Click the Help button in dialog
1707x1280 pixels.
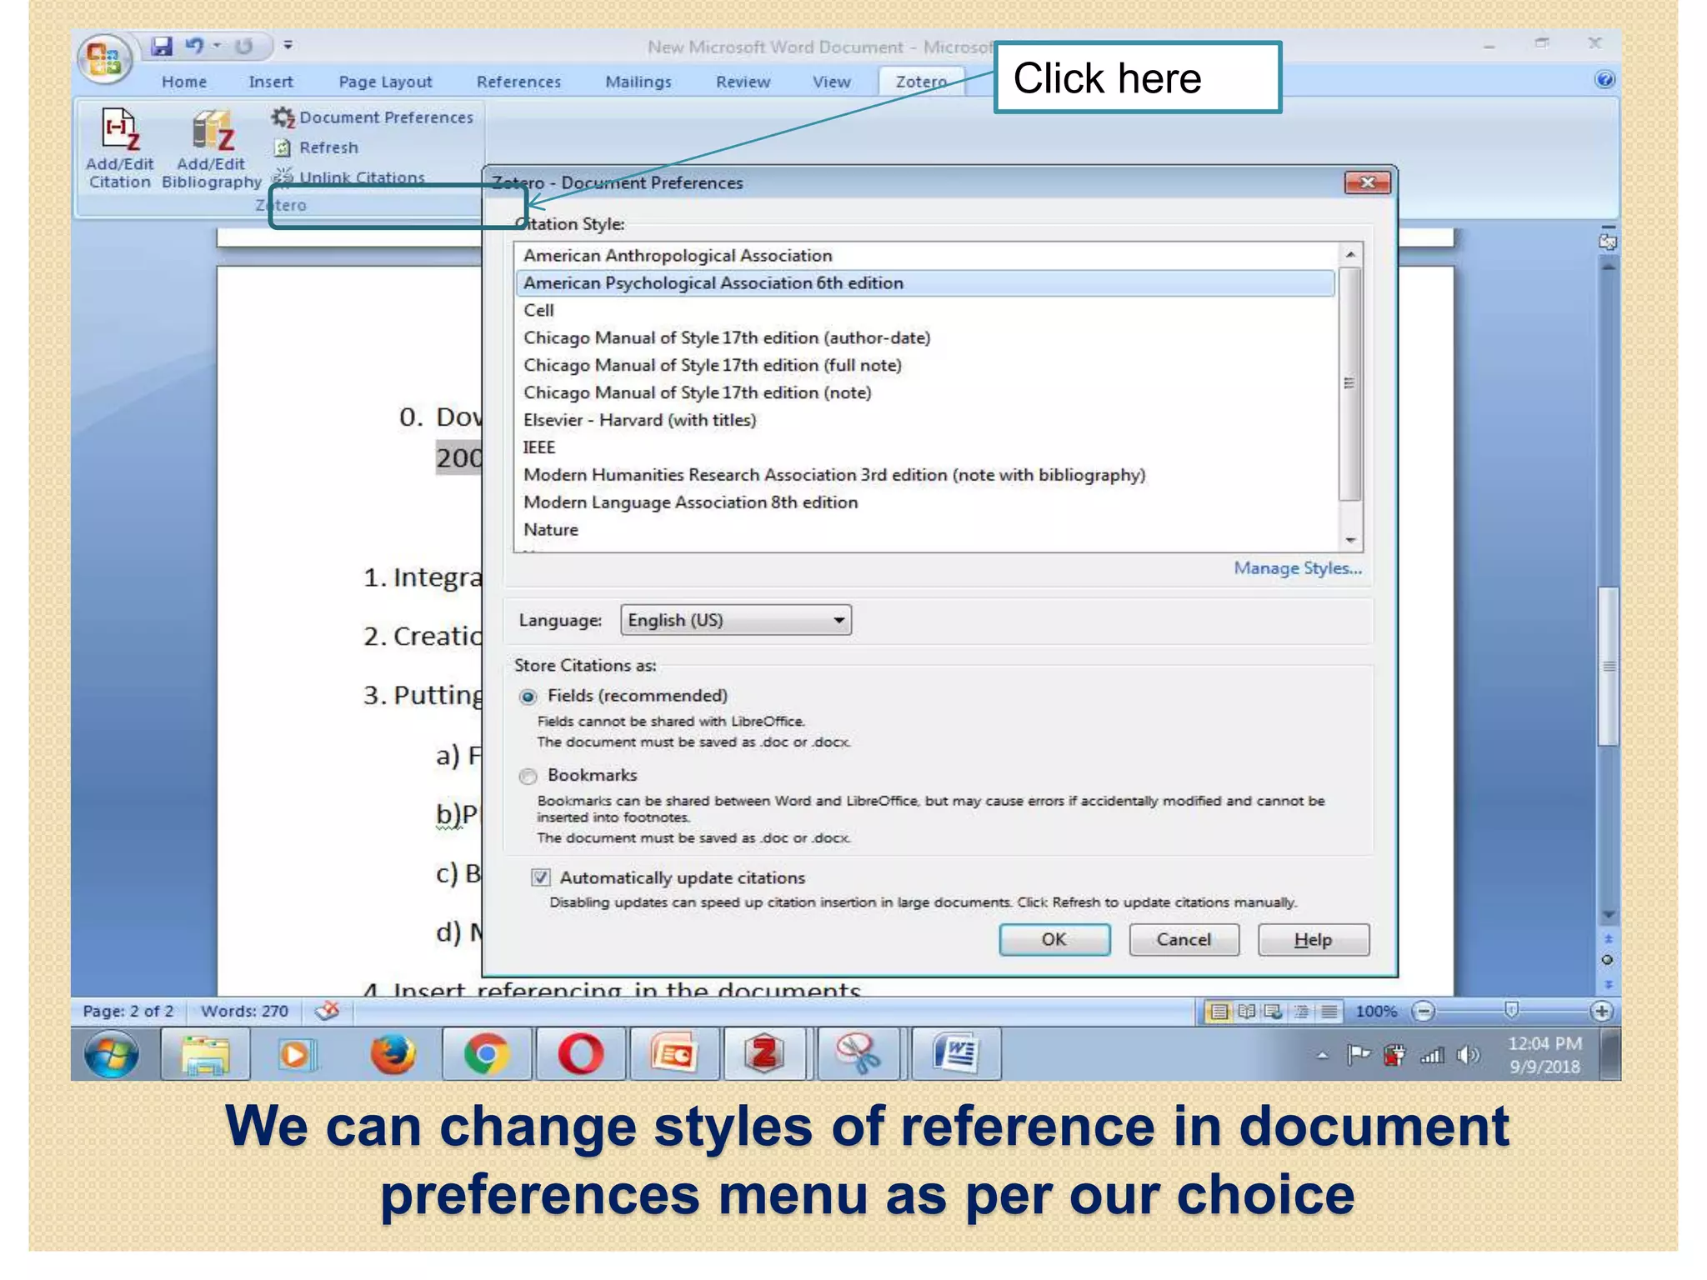click(x=1314, y=939)
